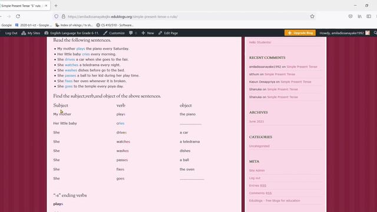The width and height of the screenshot is (377, 212).
Task: Open the June 2021 archive
Action: tap(256, 121)
